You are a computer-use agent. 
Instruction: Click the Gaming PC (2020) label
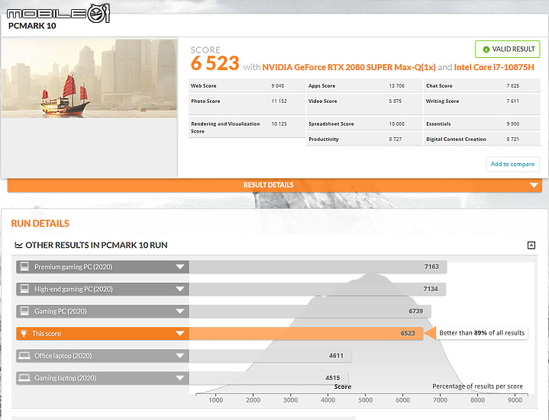tap(60, 311)
